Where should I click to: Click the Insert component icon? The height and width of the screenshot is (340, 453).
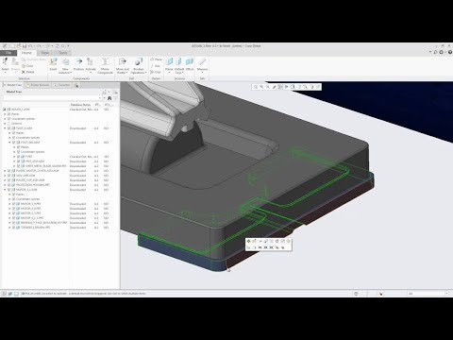53,62
